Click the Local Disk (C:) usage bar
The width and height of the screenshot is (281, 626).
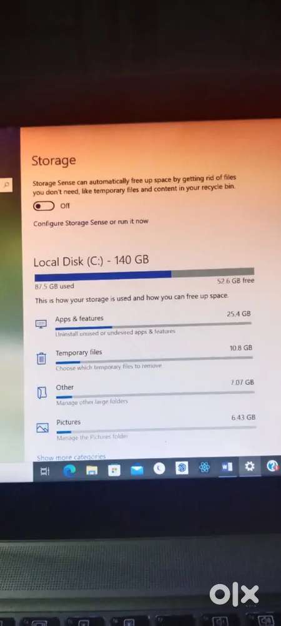point(144,275)
